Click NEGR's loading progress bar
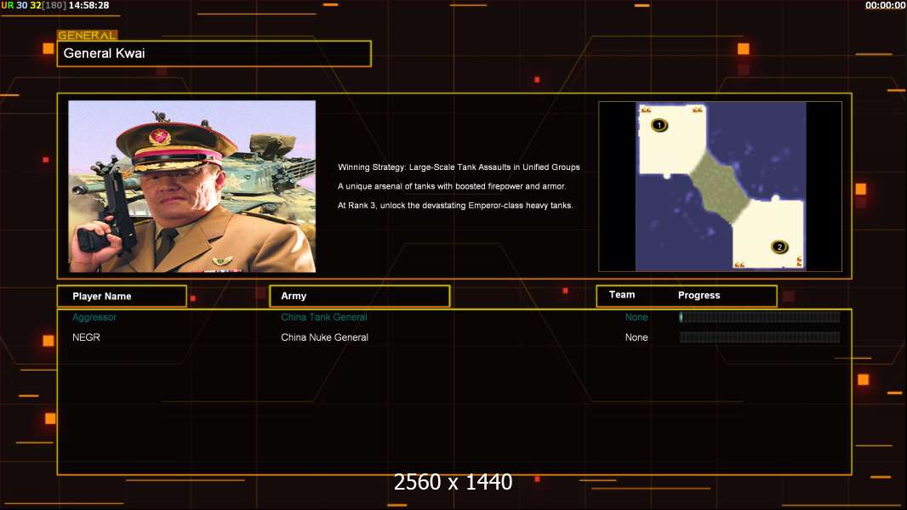This screenshot has width=907, height=510. [760, 337]
